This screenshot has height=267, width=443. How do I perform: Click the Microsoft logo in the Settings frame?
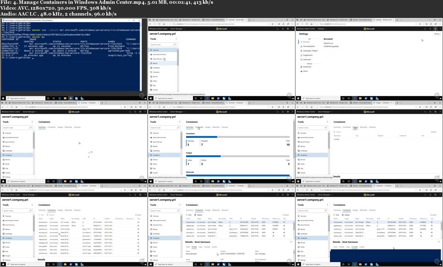(x=369, y=29)
